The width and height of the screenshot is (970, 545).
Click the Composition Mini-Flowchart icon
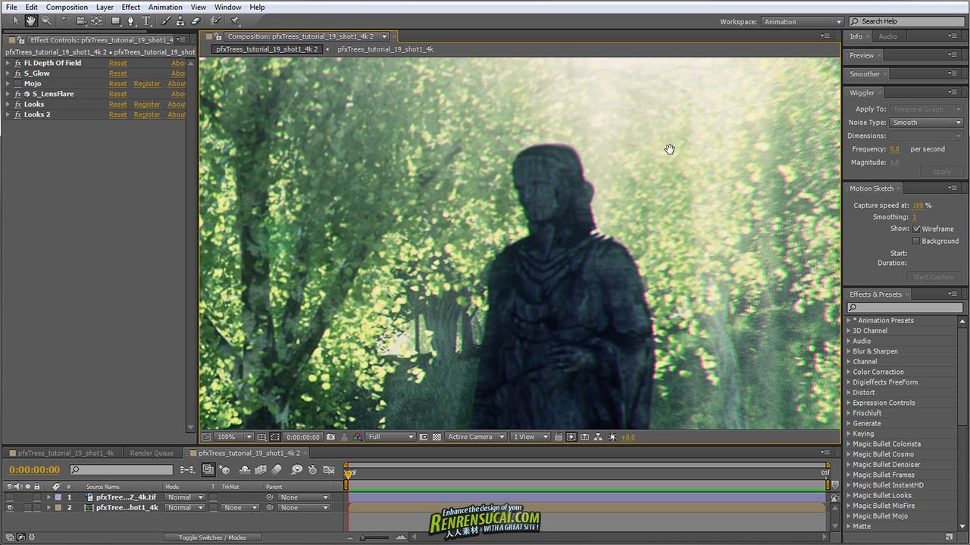coord(186,470)
